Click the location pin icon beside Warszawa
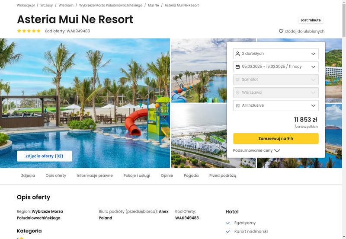 pyautogui.click(x=237, y=92)
